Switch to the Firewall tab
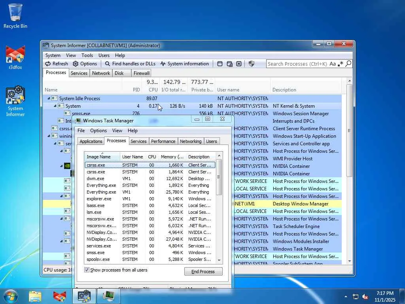 pyautogui.click(x=141, y=73)
